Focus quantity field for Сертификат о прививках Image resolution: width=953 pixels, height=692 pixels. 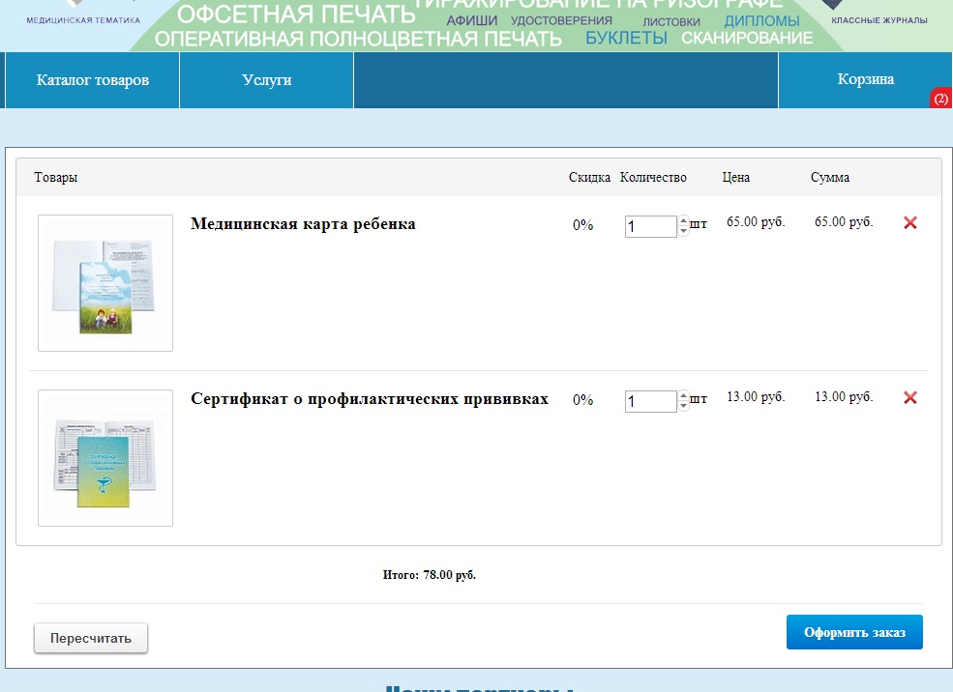650,401
